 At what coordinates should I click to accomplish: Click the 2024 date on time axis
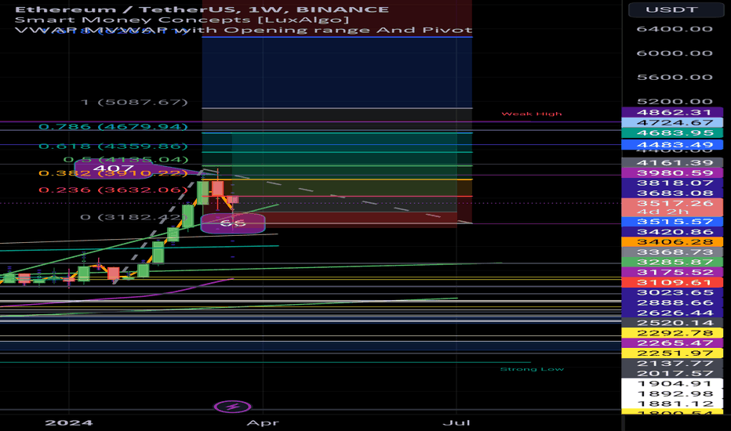coord(69,422)
